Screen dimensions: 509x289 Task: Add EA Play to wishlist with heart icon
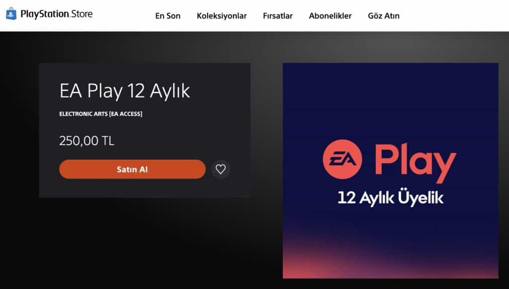click(x=221, y=169)
